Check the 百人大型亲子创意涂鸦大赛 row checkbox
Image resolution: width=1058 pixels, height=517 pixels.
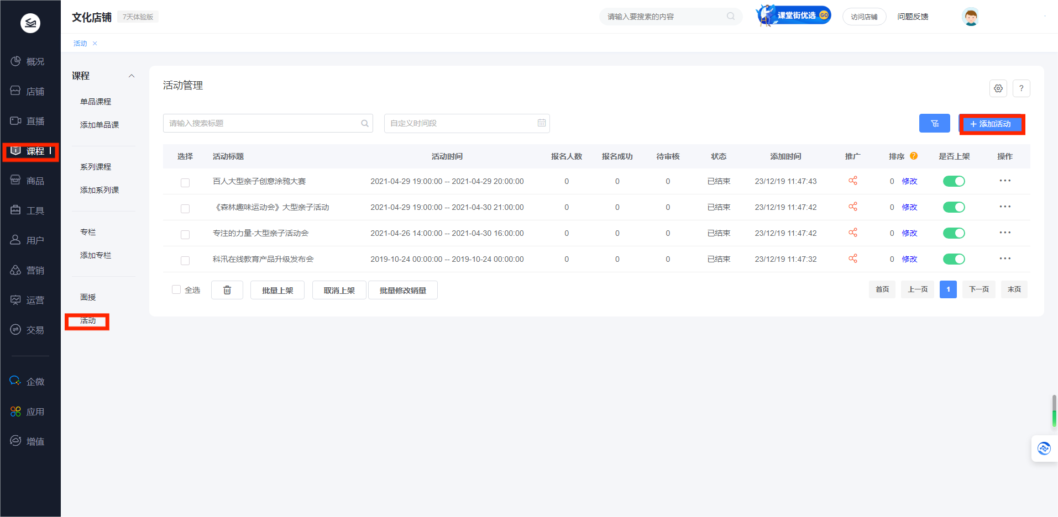click(185, 182)
